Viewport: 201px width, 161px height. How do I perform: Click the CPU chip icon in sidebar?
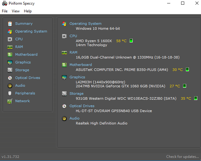10,39
